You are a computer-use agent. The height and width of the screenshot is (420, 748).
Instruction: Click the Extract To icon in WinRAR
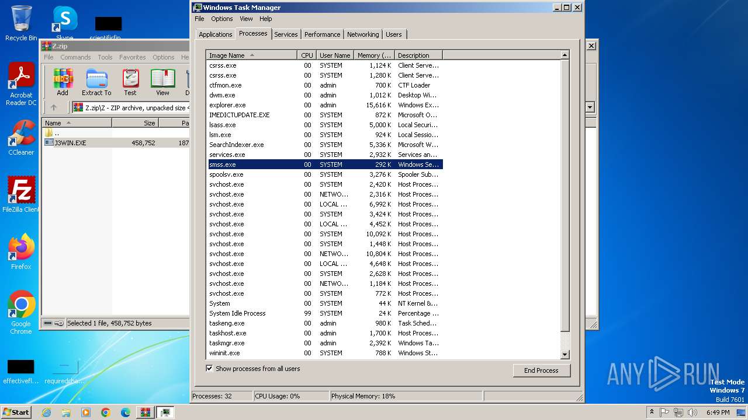(96, 82)
